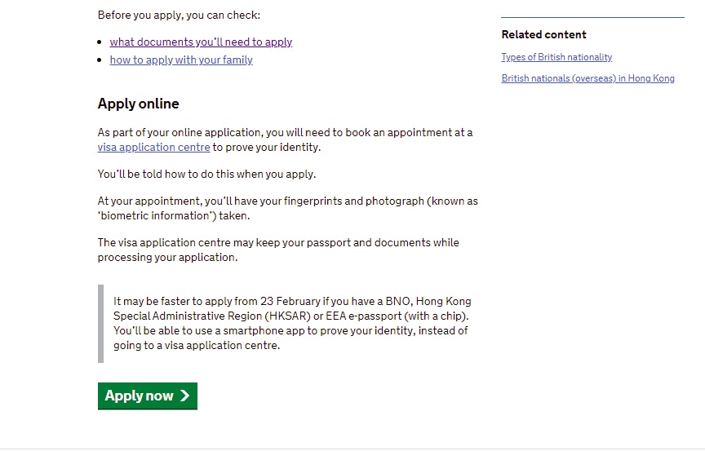This screenshot has height=451, width=705.
Task: Click bullet before 'what documents' link
Action: 101,42
